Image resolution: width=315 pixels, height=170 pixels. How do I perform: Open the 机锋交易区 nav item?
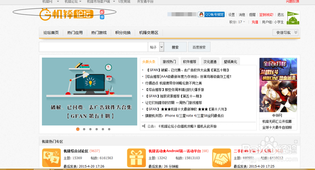coord(149,33)
